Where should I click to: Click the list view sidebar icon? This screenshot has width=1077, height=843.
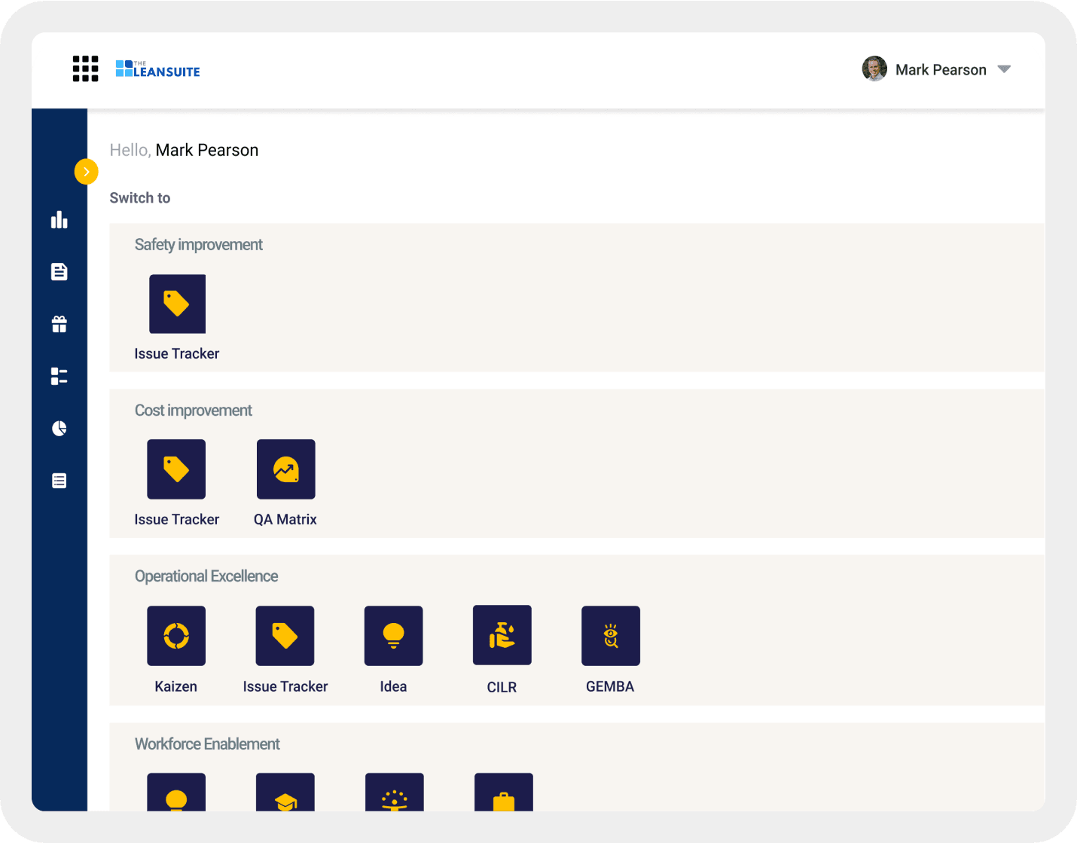(59, 481)
